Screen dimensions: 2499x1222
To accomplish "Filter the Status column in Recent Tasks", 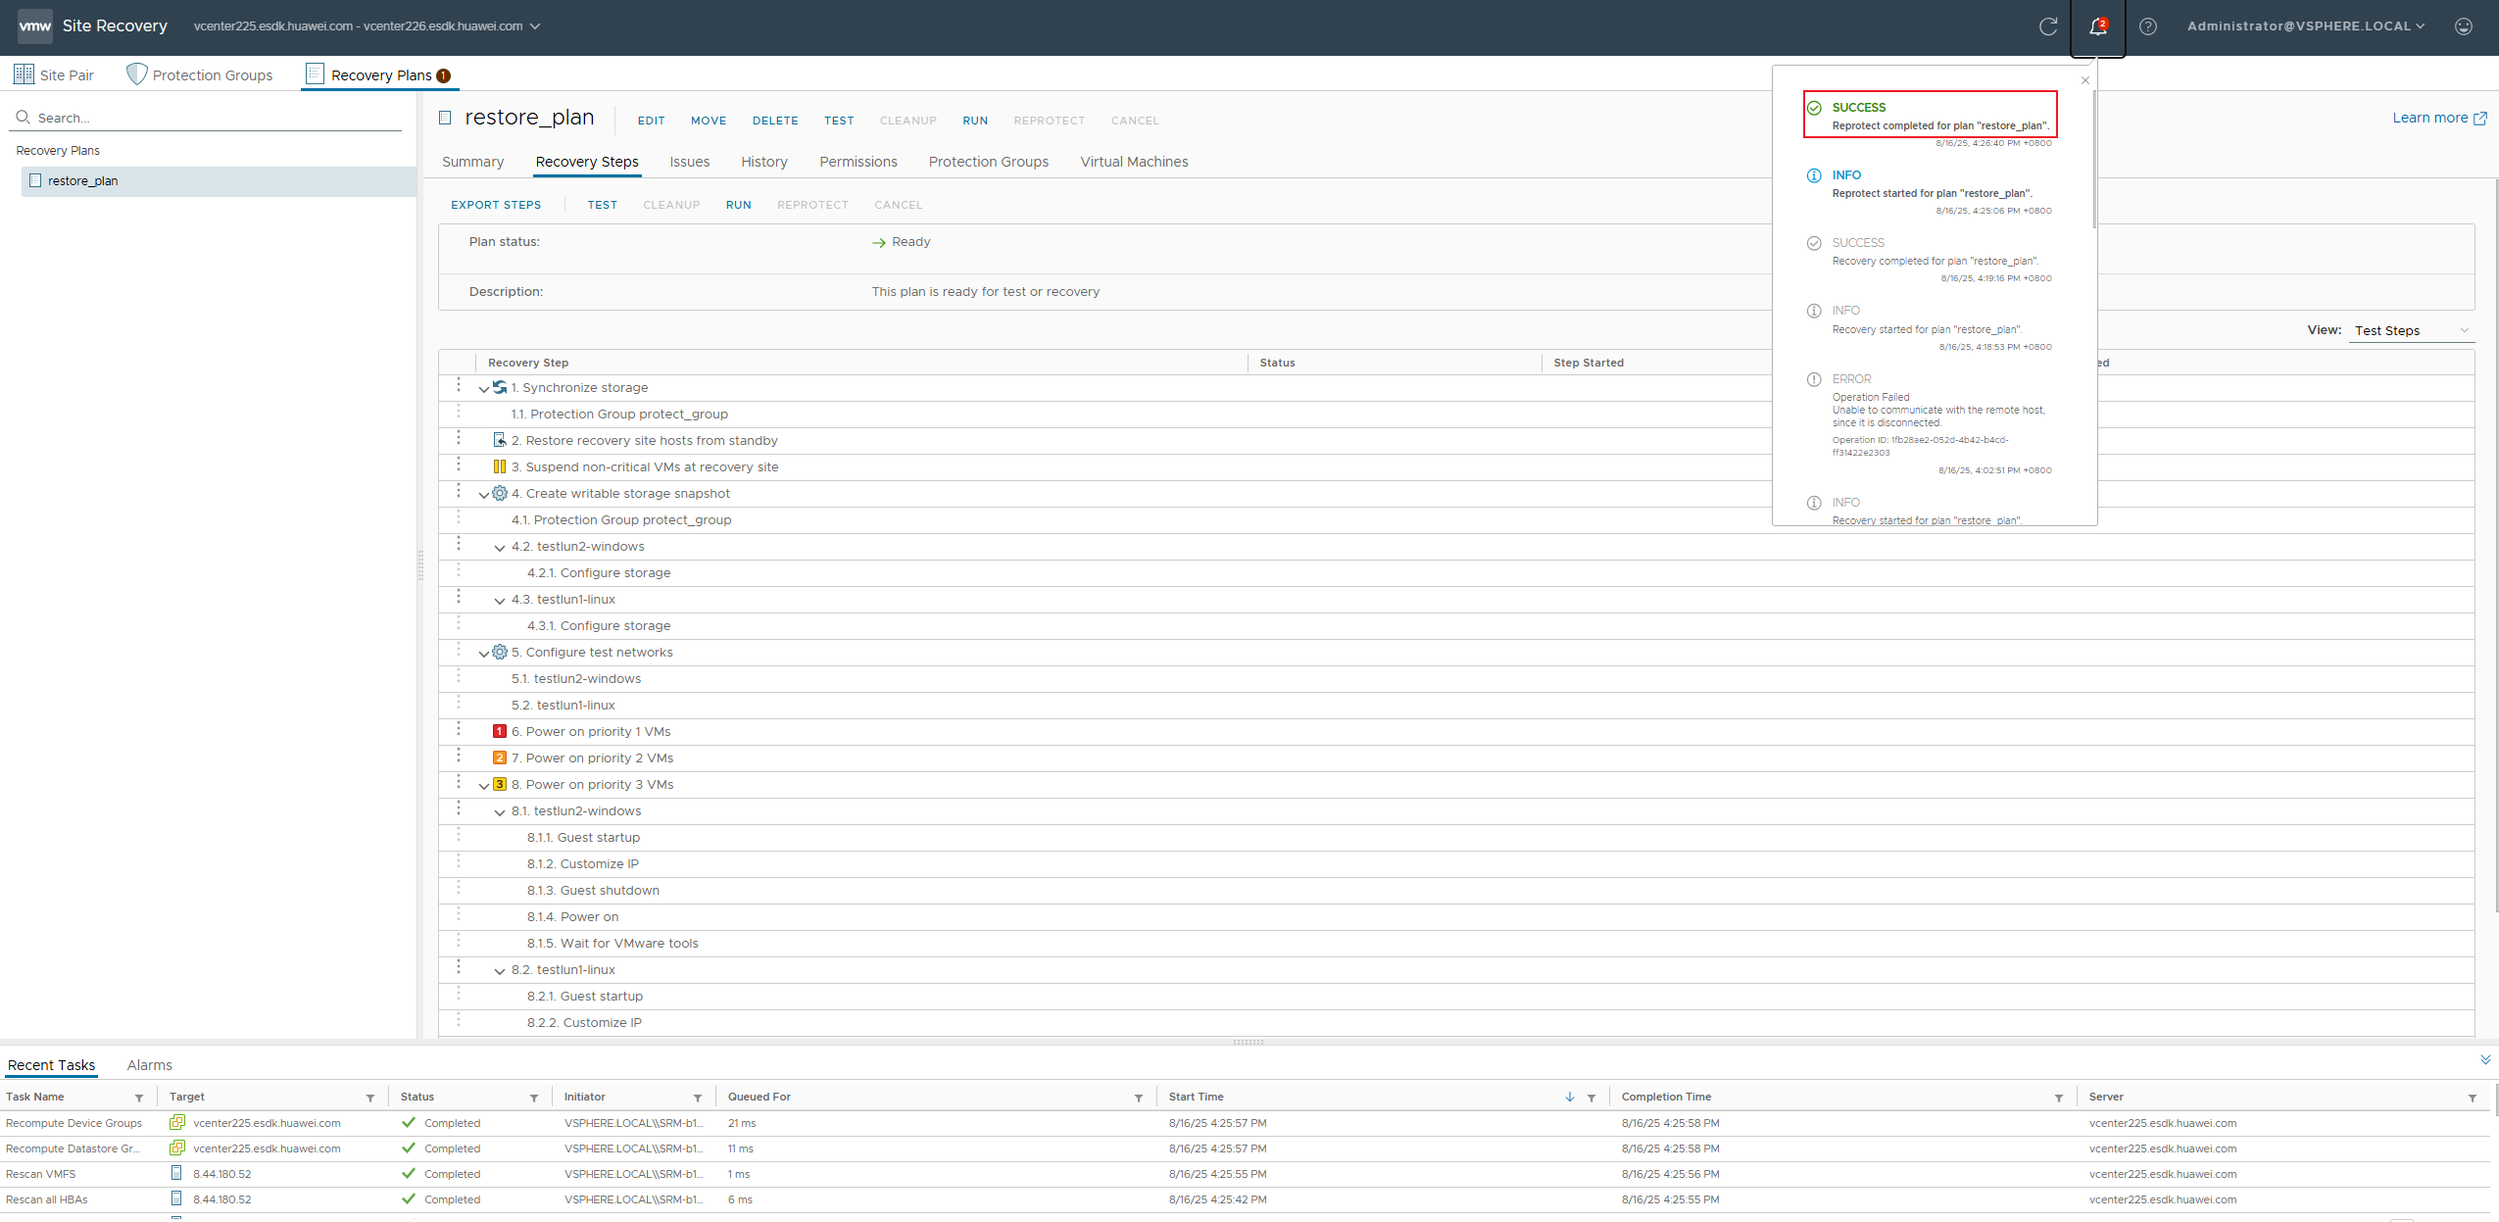I will coord(534,1098).
